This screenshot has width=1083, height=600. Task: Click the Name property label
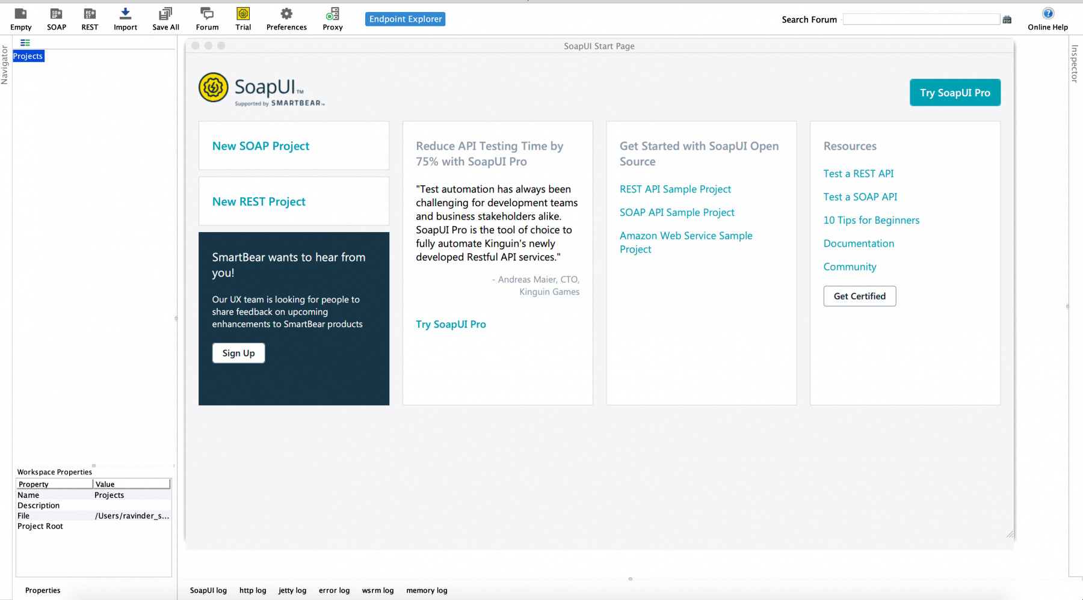point(28,495)
